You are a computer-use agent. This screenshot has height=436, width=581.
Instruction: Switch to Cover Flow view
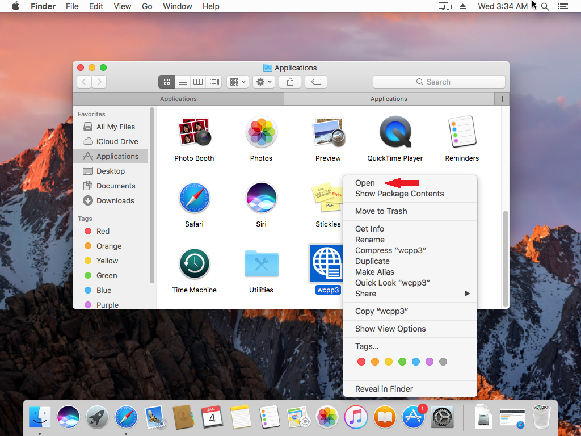pos(214,82)
